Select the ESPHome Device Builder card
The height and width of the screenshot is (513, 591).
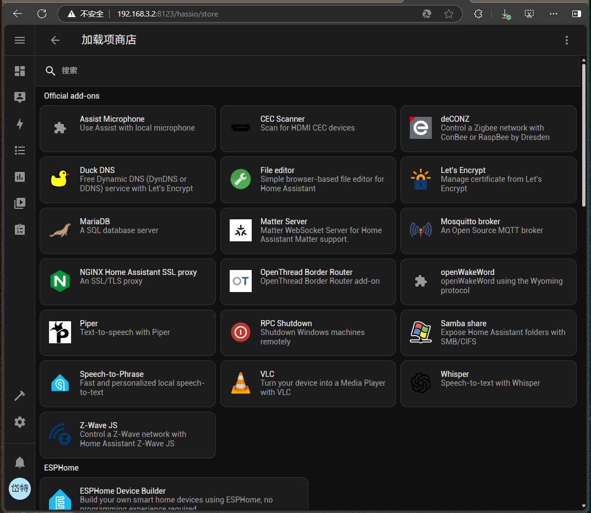pyautogui.click(x=173, y=495)
